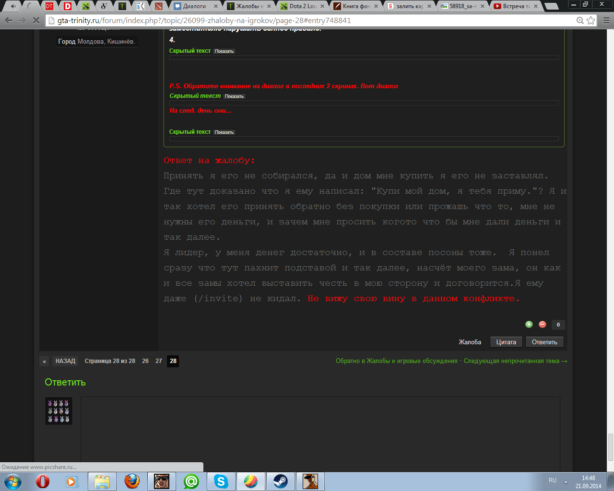This screenshot has width=614, height=491.
Task: Open the pinned red Dota 2 tab
Action: 159,6
